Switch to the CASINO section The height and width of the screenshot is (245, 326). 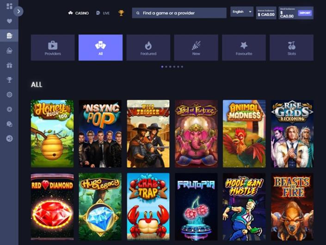[79, 13]
